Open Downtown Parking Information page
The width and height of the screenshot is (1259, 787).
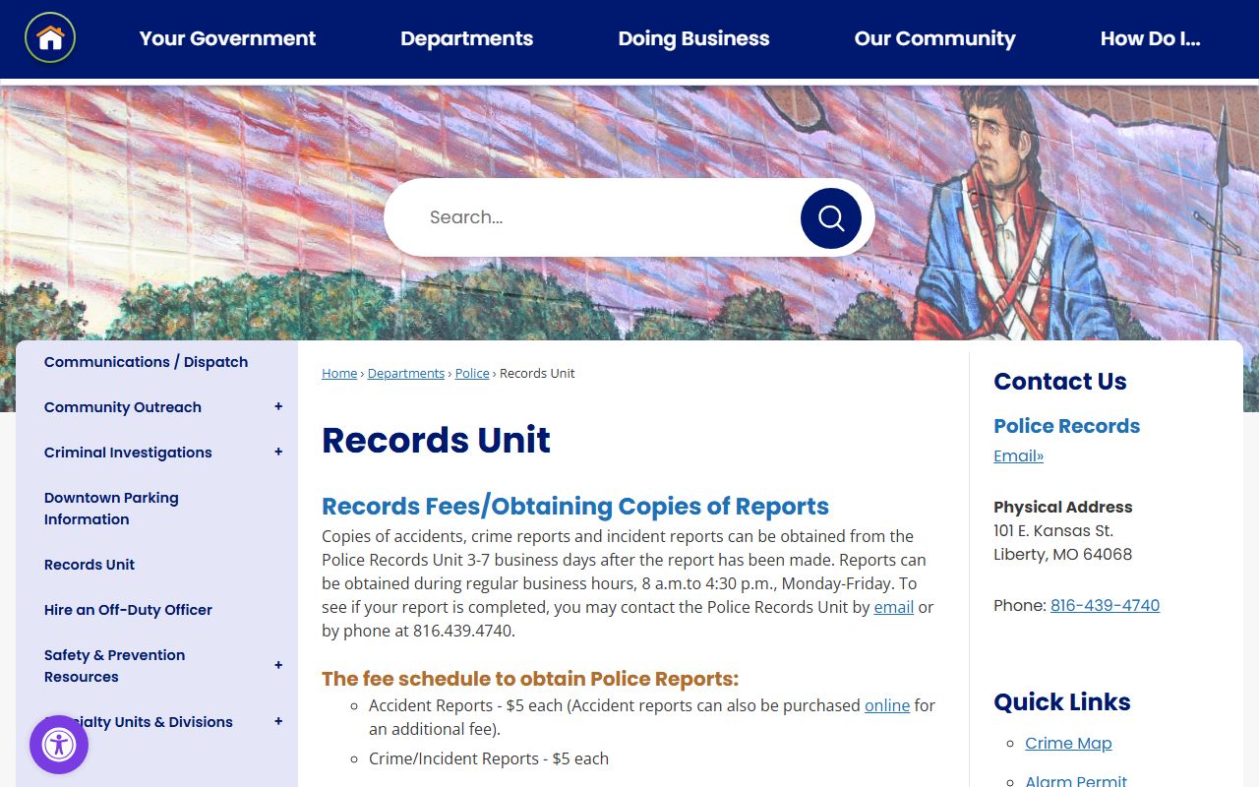pyautogui.click(x=111, y=509)
